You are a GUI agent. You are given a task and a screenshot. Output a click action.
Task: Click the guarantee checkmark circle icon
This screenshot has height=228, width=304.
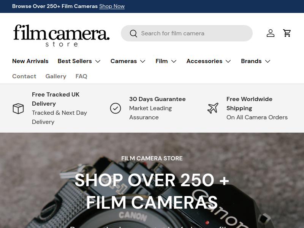click(x=116, y=108)
